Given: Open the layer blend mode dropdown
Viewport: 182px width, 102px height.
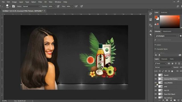Looking at the screenshot, I should pyautogui.click(x=163, y=67).
